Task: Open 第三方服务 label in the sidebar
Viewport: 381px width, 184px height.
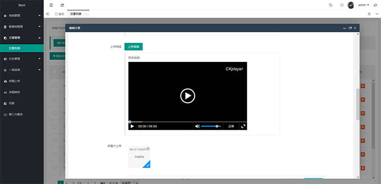Action: [x=16, y=115]
